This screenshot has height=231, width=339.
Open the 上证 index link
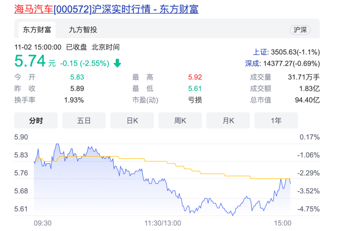tap(260, 52)
